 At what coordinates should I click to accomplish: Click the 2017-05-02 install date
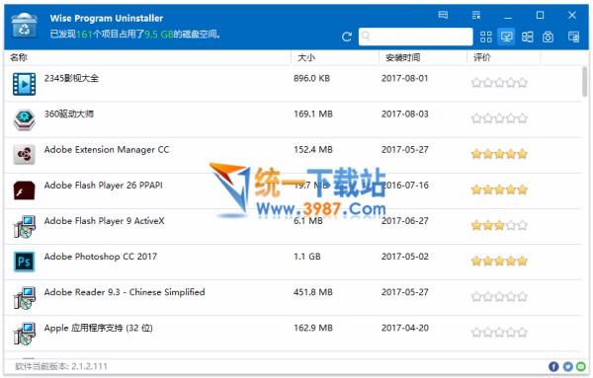(x=405, y=257)
